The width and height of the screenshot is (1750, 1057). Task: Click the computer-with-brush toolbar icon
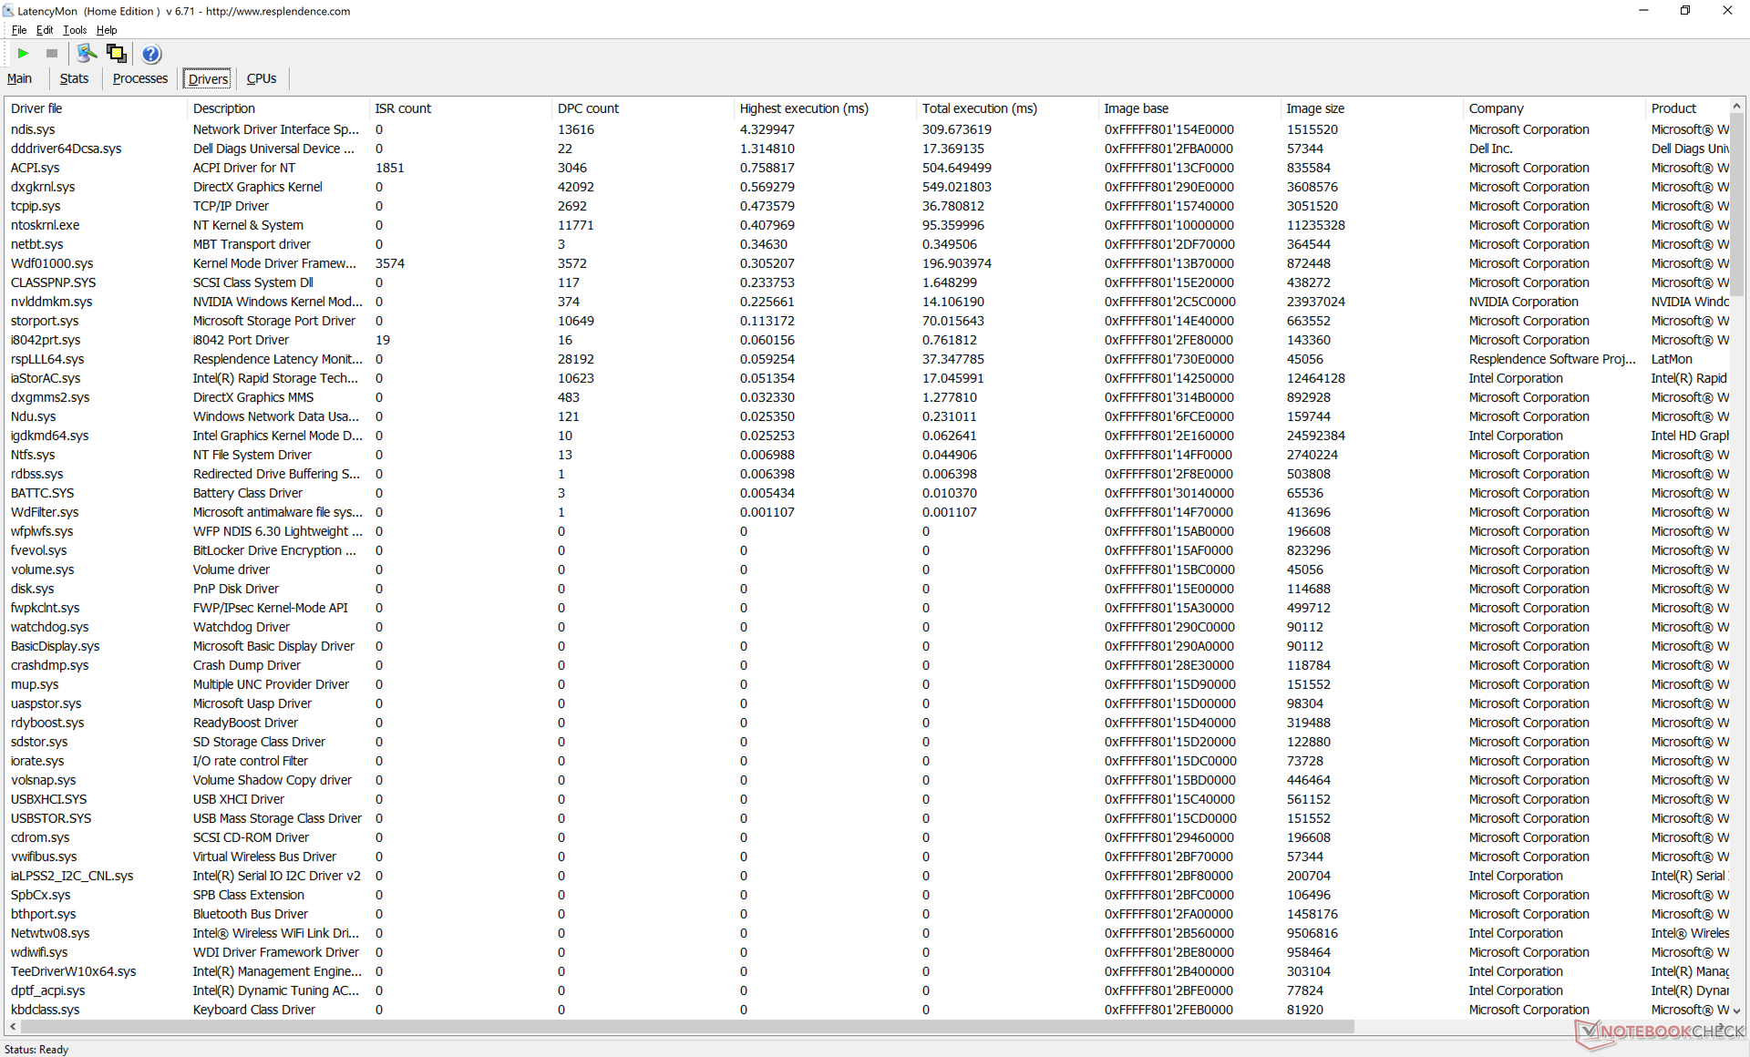87,54
